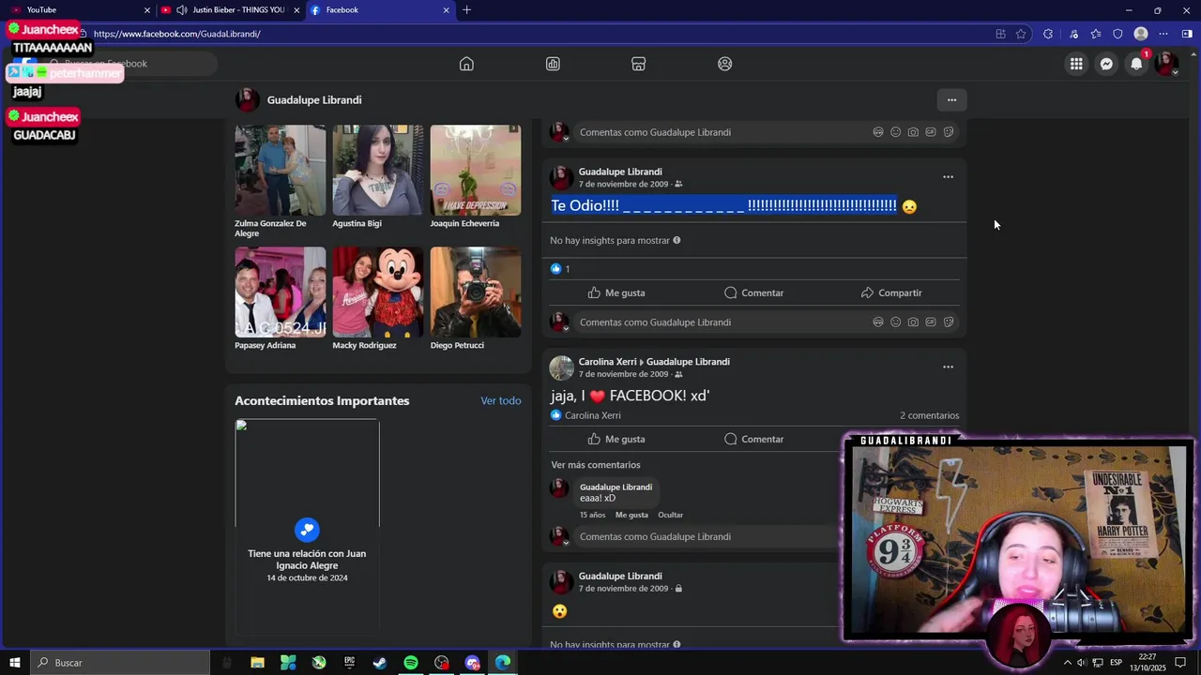This screenshot has width=1201, height=675.
Task: Open options menu on Carolina Xerri's post
Action: click(x=948, y=367)
